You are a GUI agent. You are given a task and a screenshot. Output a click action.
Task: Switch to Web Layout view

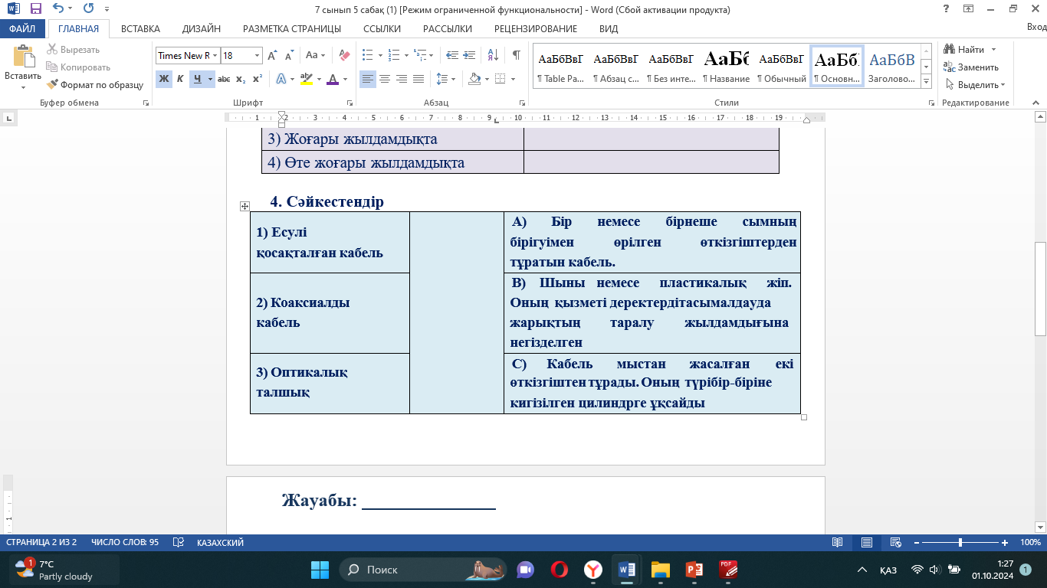click(894, 542)
